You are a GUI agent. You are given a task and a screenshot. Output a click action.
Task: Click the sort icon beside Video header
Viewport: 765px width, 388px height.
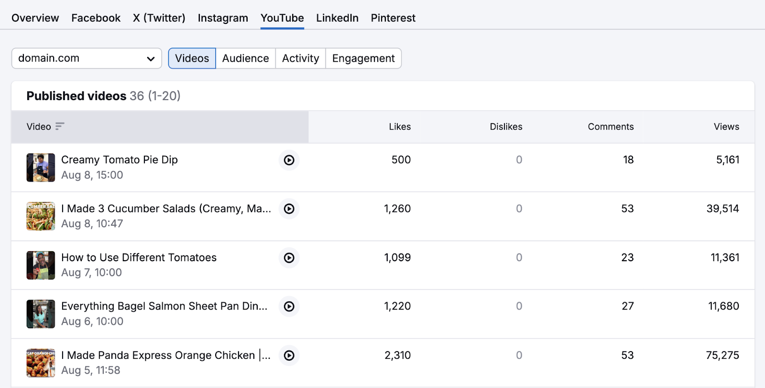coord(60,126)
